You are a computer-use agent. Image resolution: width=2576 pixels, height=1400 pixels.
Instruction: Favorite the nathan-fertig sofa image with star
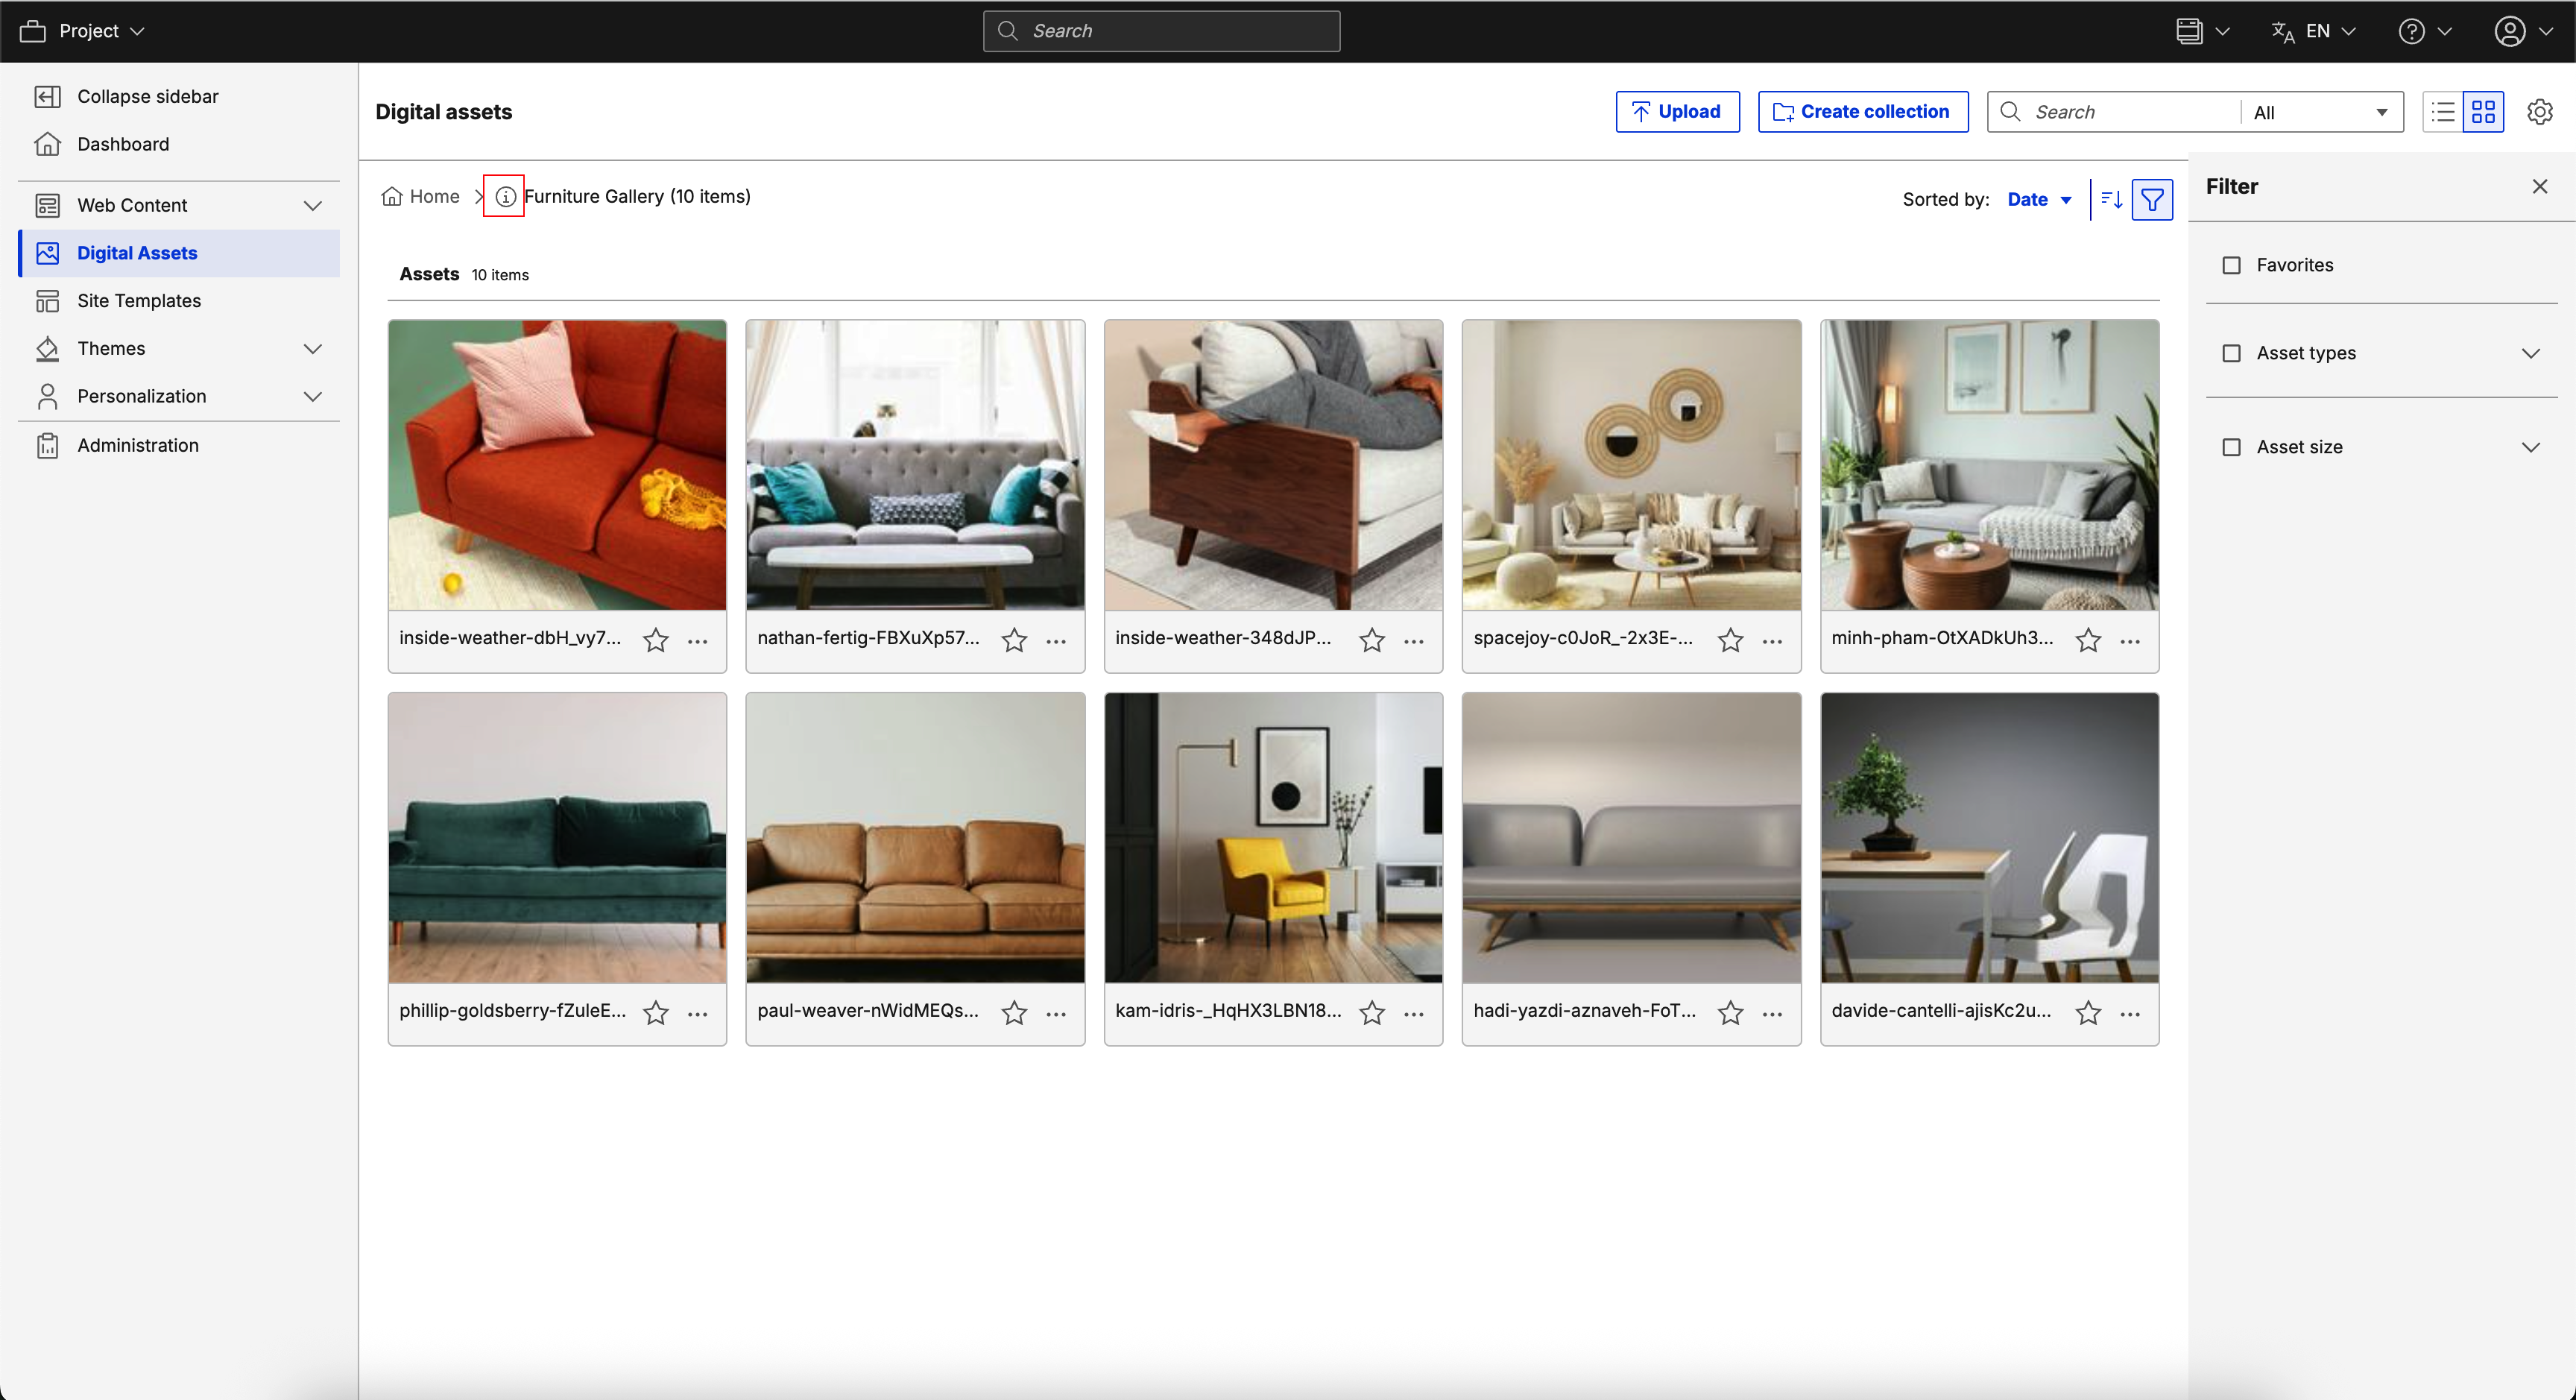pyautogui.click(x=1014, y=640)
